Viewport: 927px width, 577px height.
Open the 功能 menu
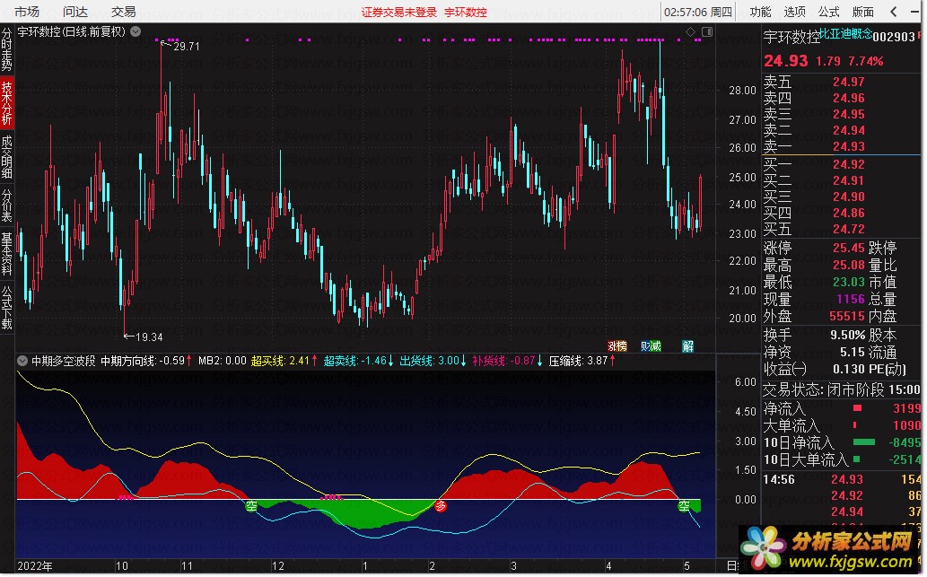760,12
